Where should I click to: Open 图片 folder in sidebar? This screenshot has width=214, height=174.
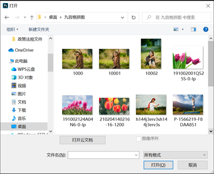coord(19,94)
